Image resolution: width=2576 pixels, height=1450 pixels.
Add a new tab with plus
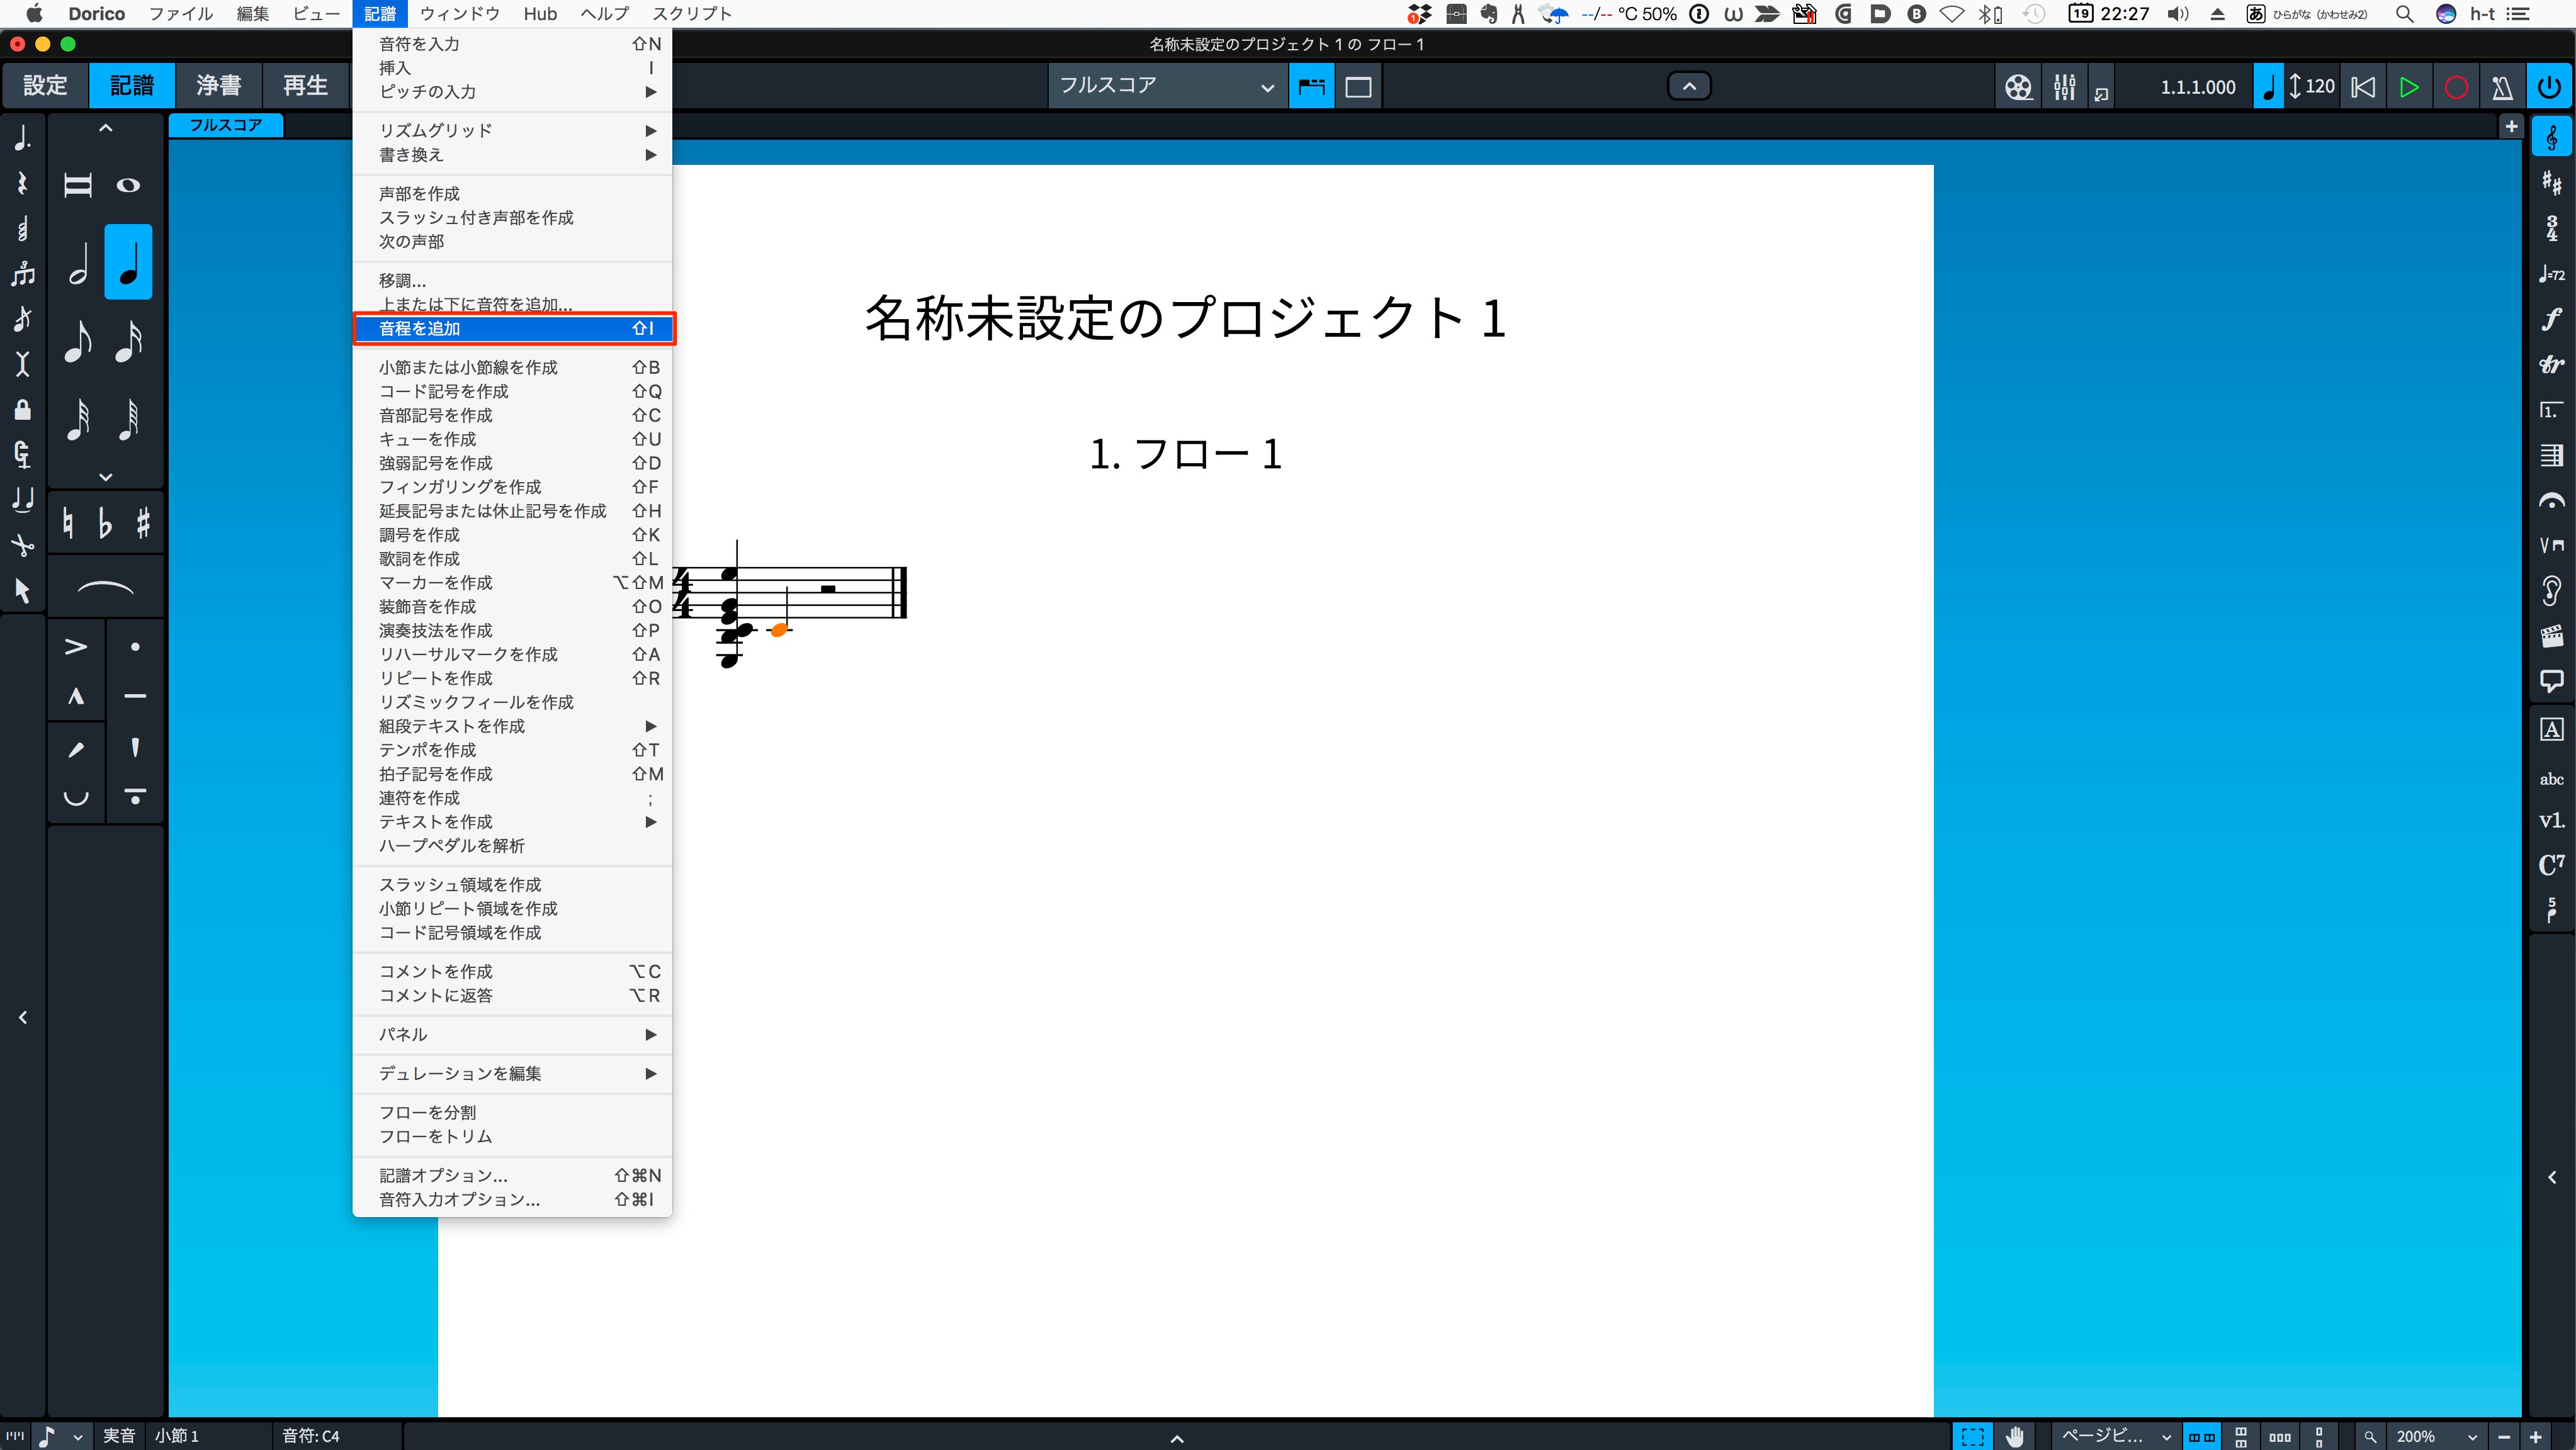click(x=2511, y=126)
